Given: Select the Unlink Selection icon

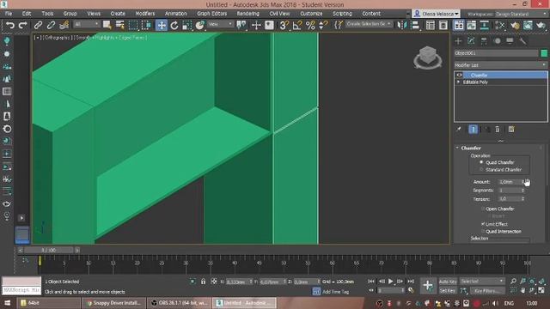Looking at the screenshot, I should (x=51, y=25).
